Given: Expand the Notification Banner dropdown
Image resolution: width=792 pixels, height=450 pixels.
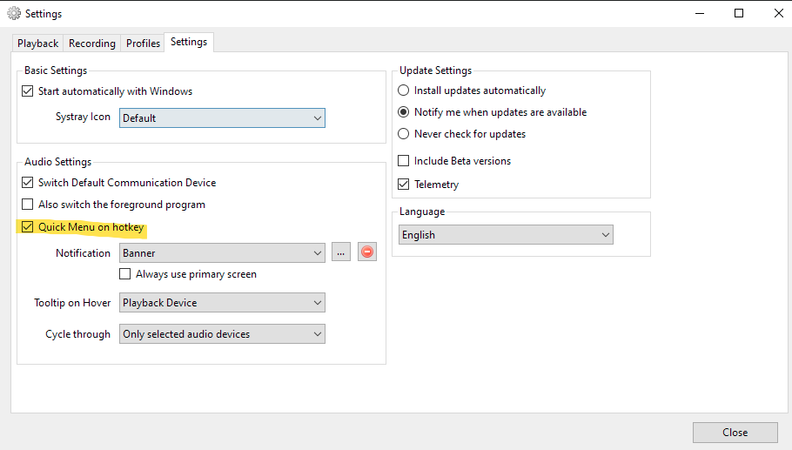Looking at the screenshot, I should click(222, 253).
